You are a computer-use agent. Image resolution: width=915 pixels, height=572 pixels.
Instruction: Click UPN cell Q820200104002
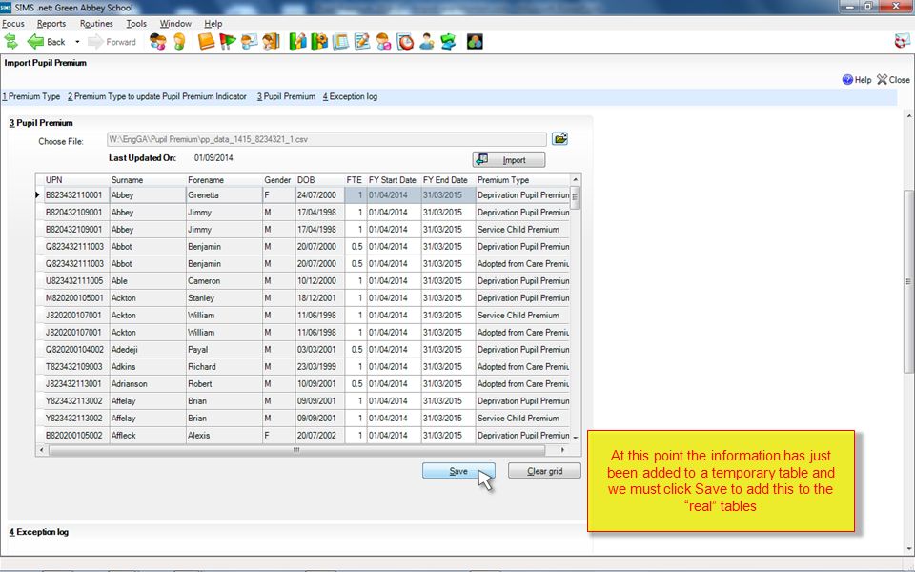pos(75,349)
